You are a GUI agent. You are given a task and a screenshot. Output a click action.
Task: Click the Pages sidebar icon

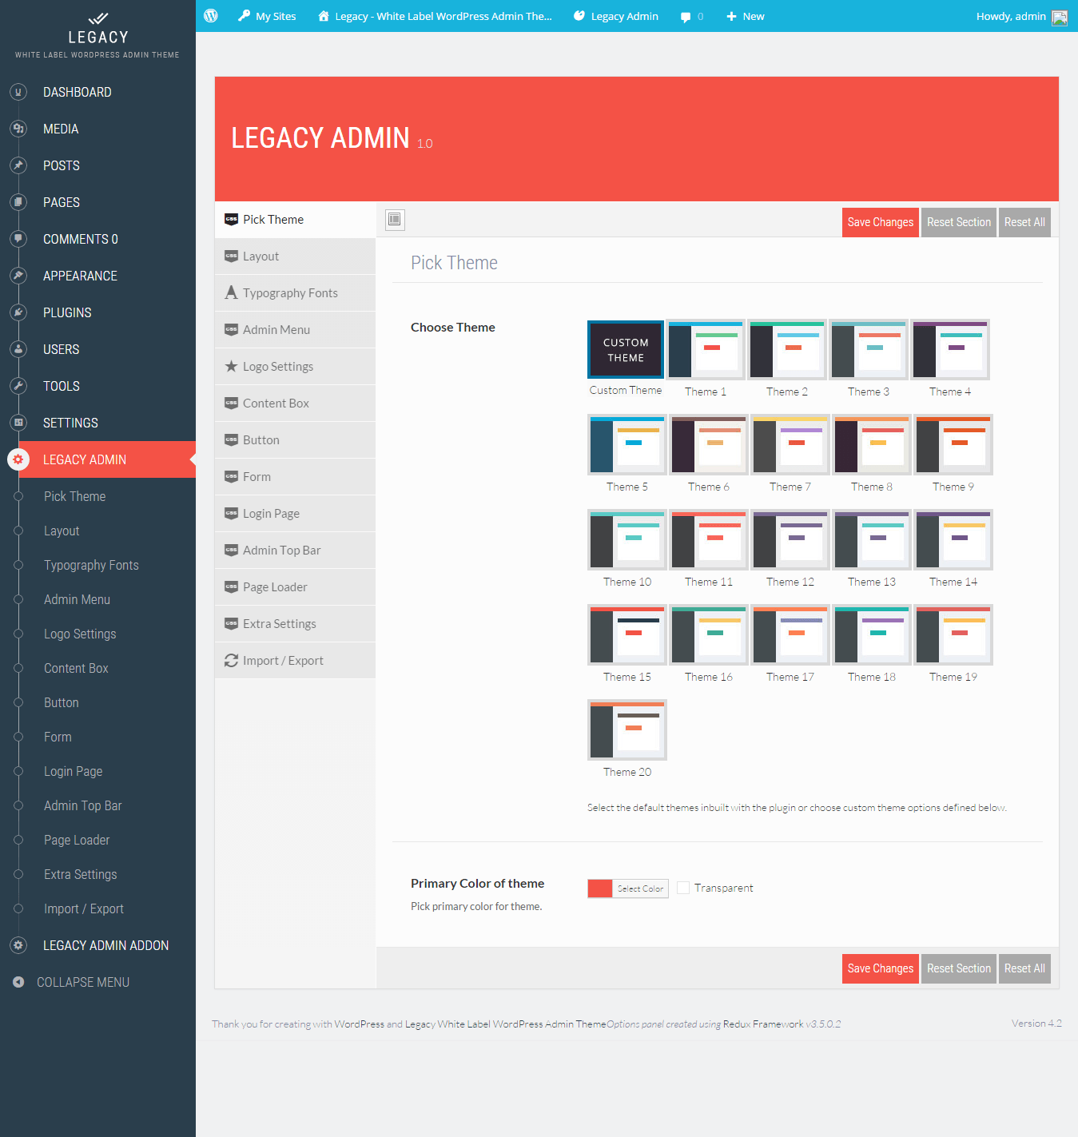tap(18, 202)
